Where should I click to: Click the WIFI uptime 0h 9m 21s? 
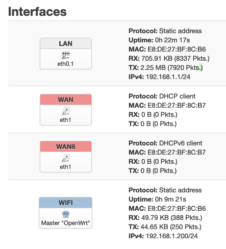[x=170, y=200]
